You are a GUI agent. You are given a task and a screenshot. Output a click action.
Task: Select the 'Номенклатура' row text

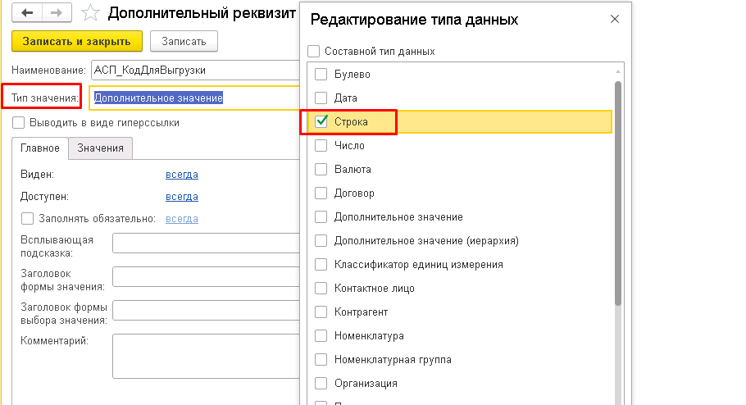pyautogui.click(x=369, y=336)
